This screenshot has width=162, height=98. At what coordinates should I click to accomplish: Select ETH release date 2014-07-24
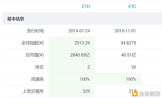pyautogui.click(x=79, y=31)
